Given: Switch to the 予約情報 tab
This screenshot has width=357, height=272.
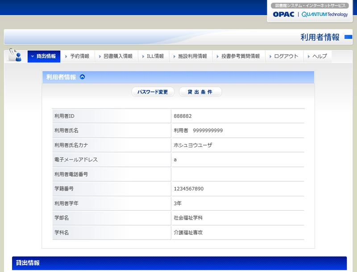Looking at the screenshot, I should click(77, 56).
